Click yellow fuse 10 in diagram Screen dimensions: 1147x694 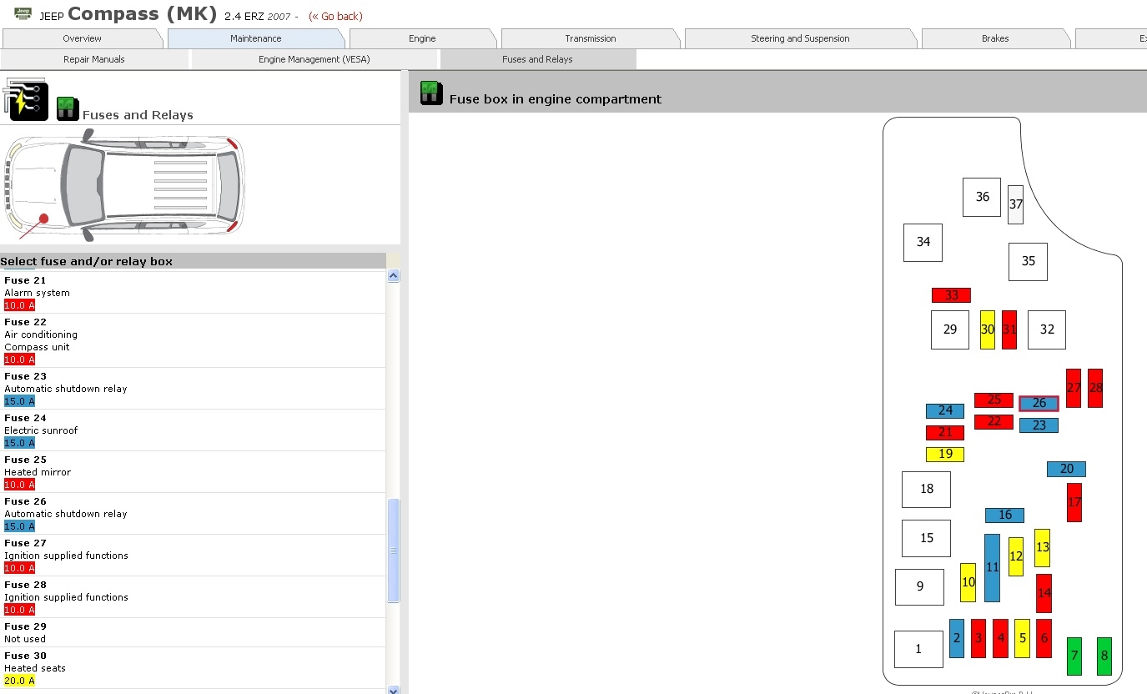click(968, 582)
